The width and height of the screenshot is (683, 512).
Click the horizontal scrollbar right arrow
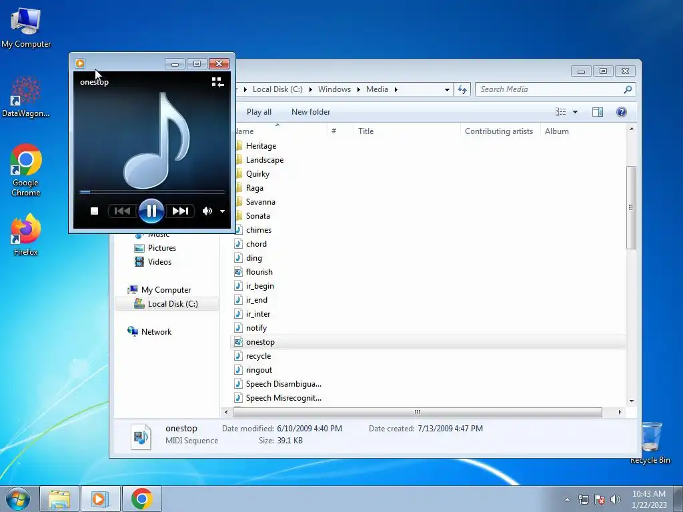(620, 412)
